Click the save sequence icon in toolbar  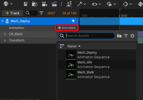(x=26, y=4)
